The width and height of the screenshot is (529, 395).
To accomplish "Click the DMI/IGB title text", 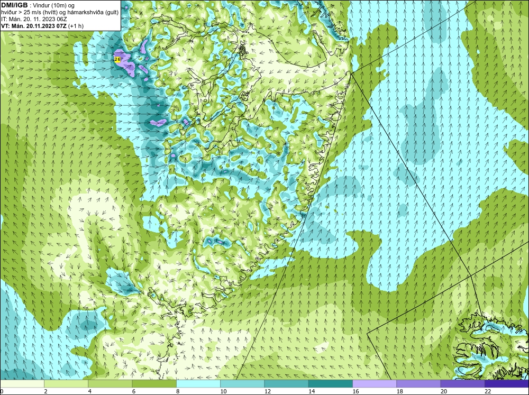I will (x=14, y=5).
